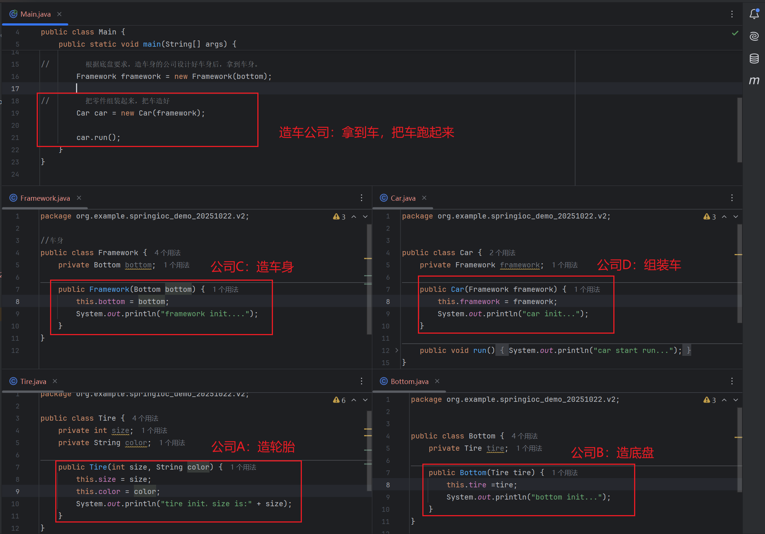
Task: Click '4 个用法' usages hint beside class Framework
Action: point(167,253)
